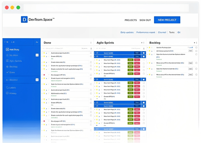Viewport: 201px width, 143px height.
Task: Click the red dot on 'No ad page in FF'
Action: (44, 75)
